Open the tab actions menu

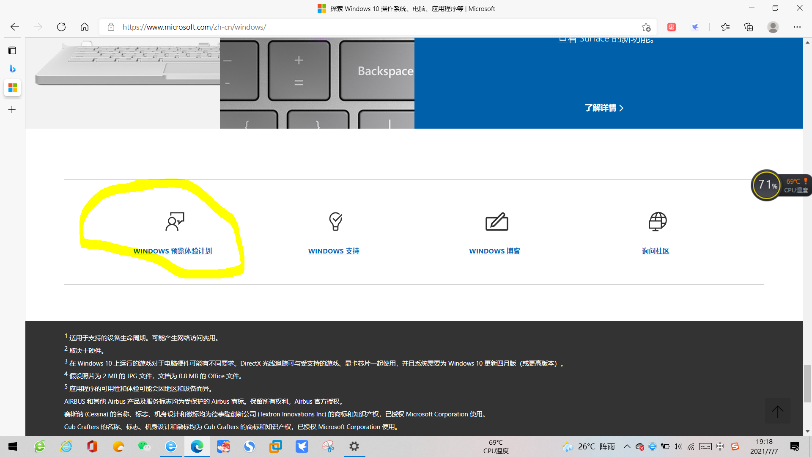pos(12,51)
